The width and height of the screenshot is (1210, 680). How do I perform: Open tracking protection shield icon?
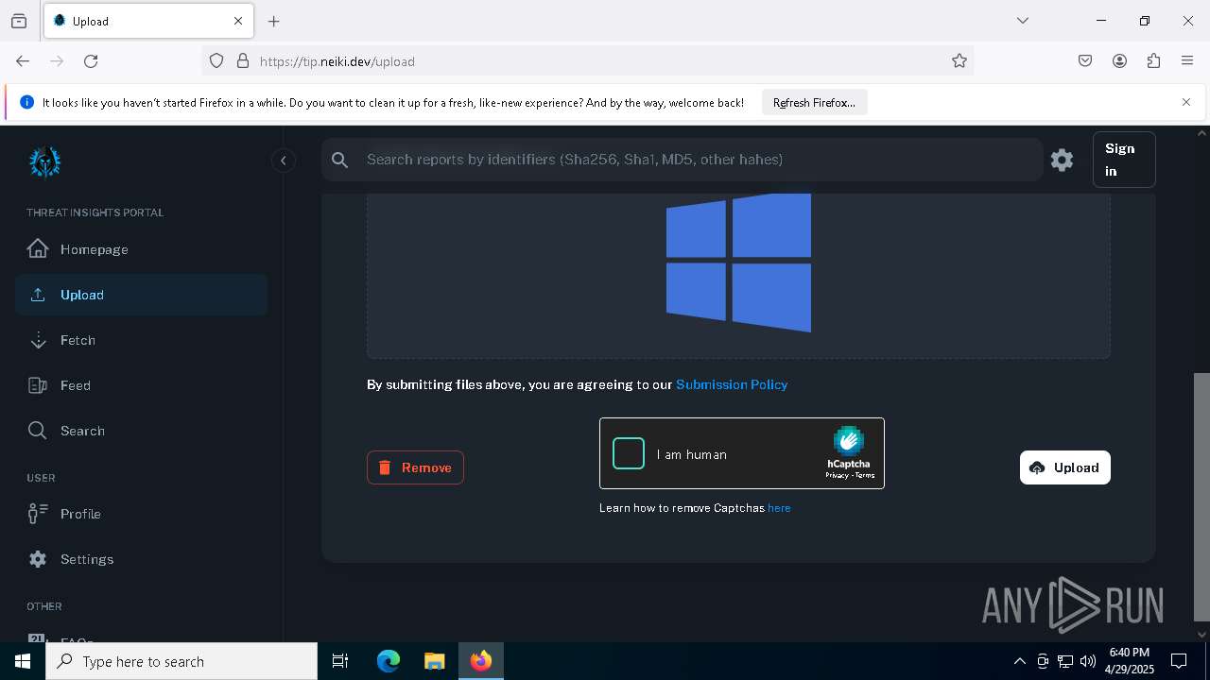(x=216, y=60)
